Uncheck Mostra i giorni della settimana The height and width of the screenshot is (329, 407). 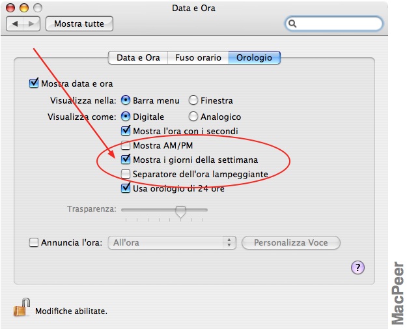[126, 160]
